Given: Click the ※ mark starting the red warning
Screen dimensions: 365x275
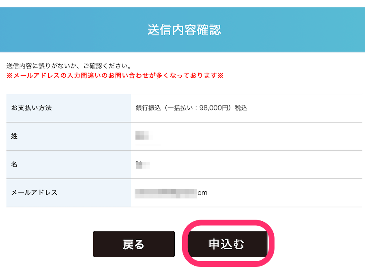Looking at the screenshot, I should [x=9, y=76].
